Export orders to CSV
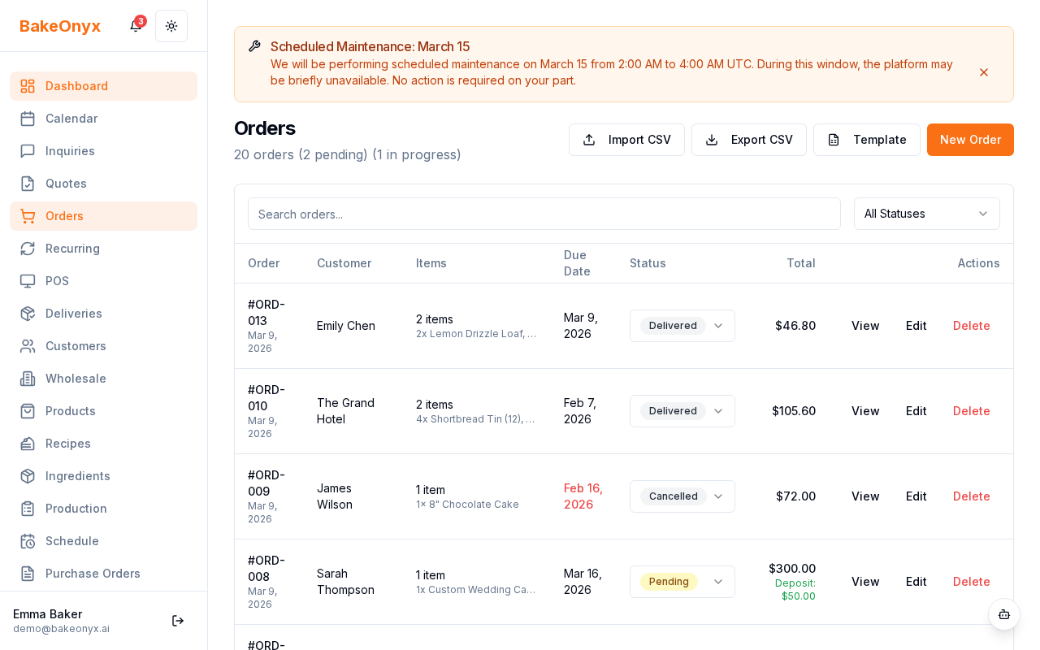 748,140
